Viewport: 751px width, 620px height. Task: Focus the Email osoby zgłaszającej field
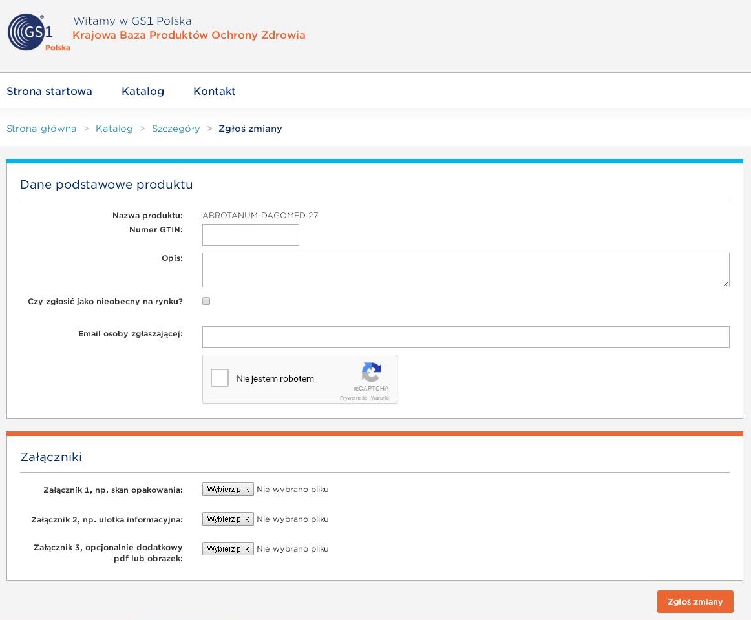click(x=465, y=337)
